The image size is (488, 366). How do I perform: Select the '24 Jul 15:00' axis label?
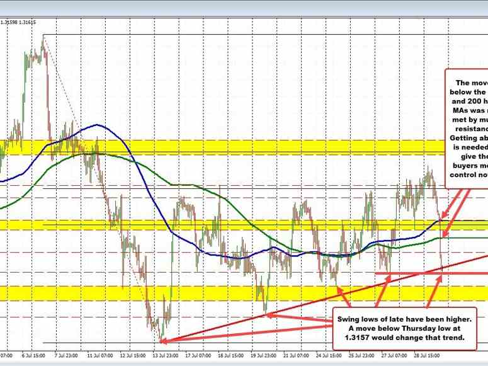(x=329, y=355)
